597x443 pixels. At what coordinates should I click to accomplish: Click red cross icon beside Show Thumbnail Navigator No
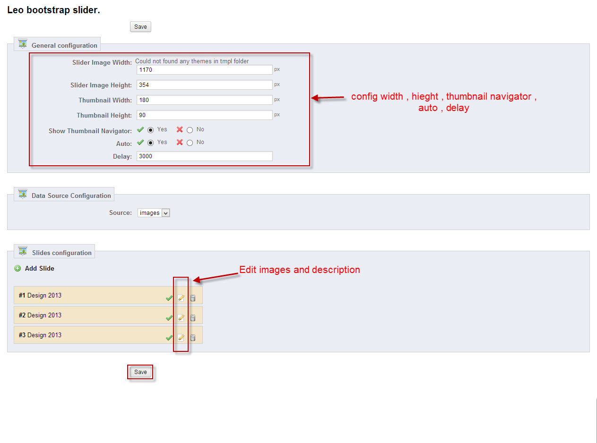click(180, 129)
